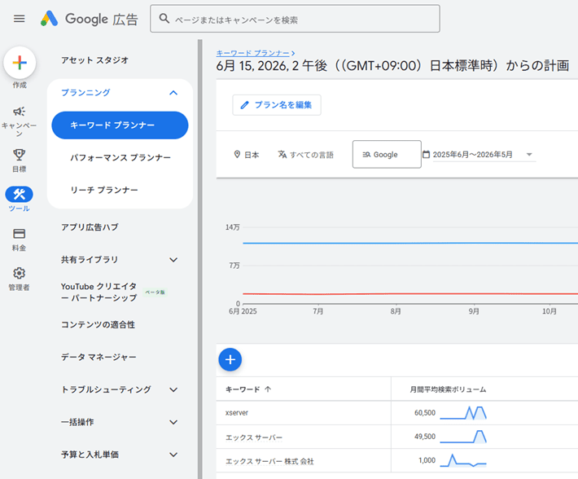Open アセット スタジオ menu item
Image resolution: width=578 pixels, height=479 pixels.
point(94,60)
